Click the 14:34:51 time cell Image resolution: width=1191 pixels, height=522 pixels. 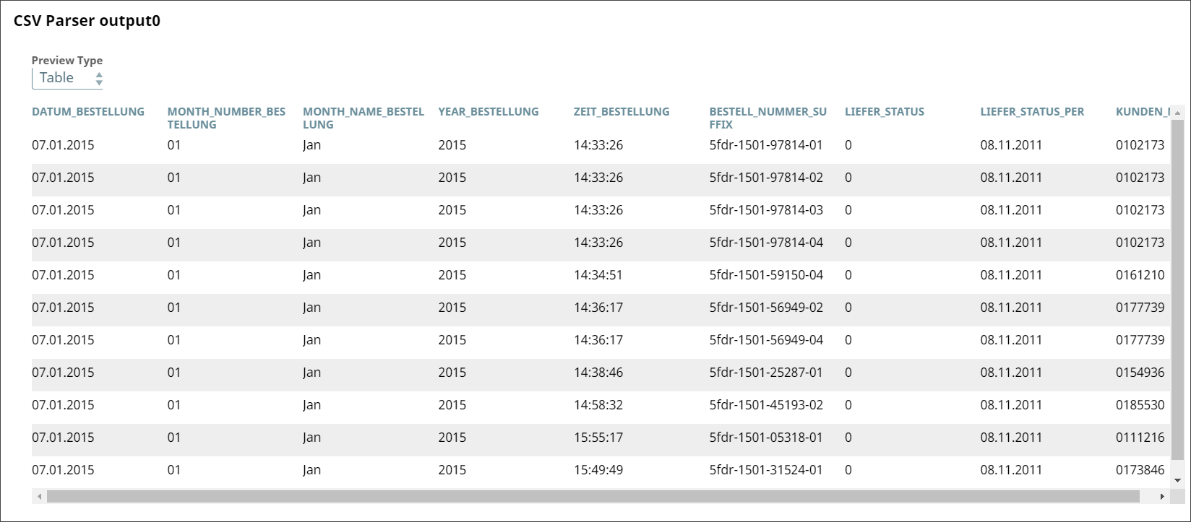tap(598, 275)
